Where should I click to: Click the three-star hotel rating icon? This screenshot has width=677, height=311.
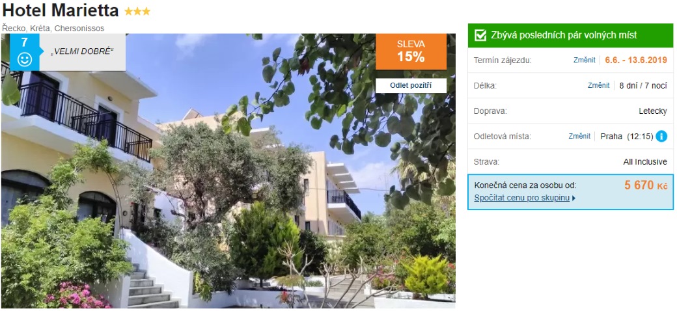point(137,11)
